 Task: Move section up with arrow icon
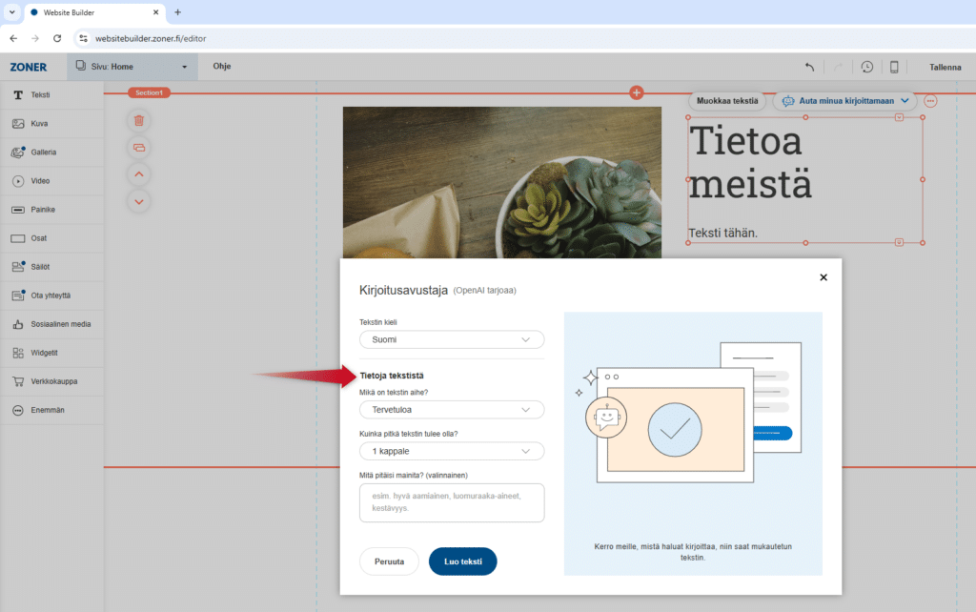139,174
